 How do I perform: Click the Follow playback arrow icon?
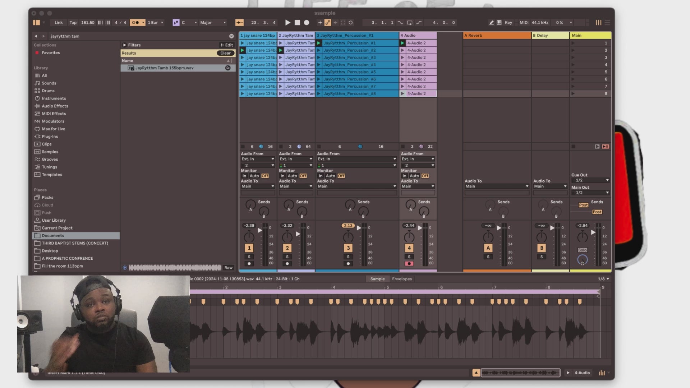(x=239, y=23)
